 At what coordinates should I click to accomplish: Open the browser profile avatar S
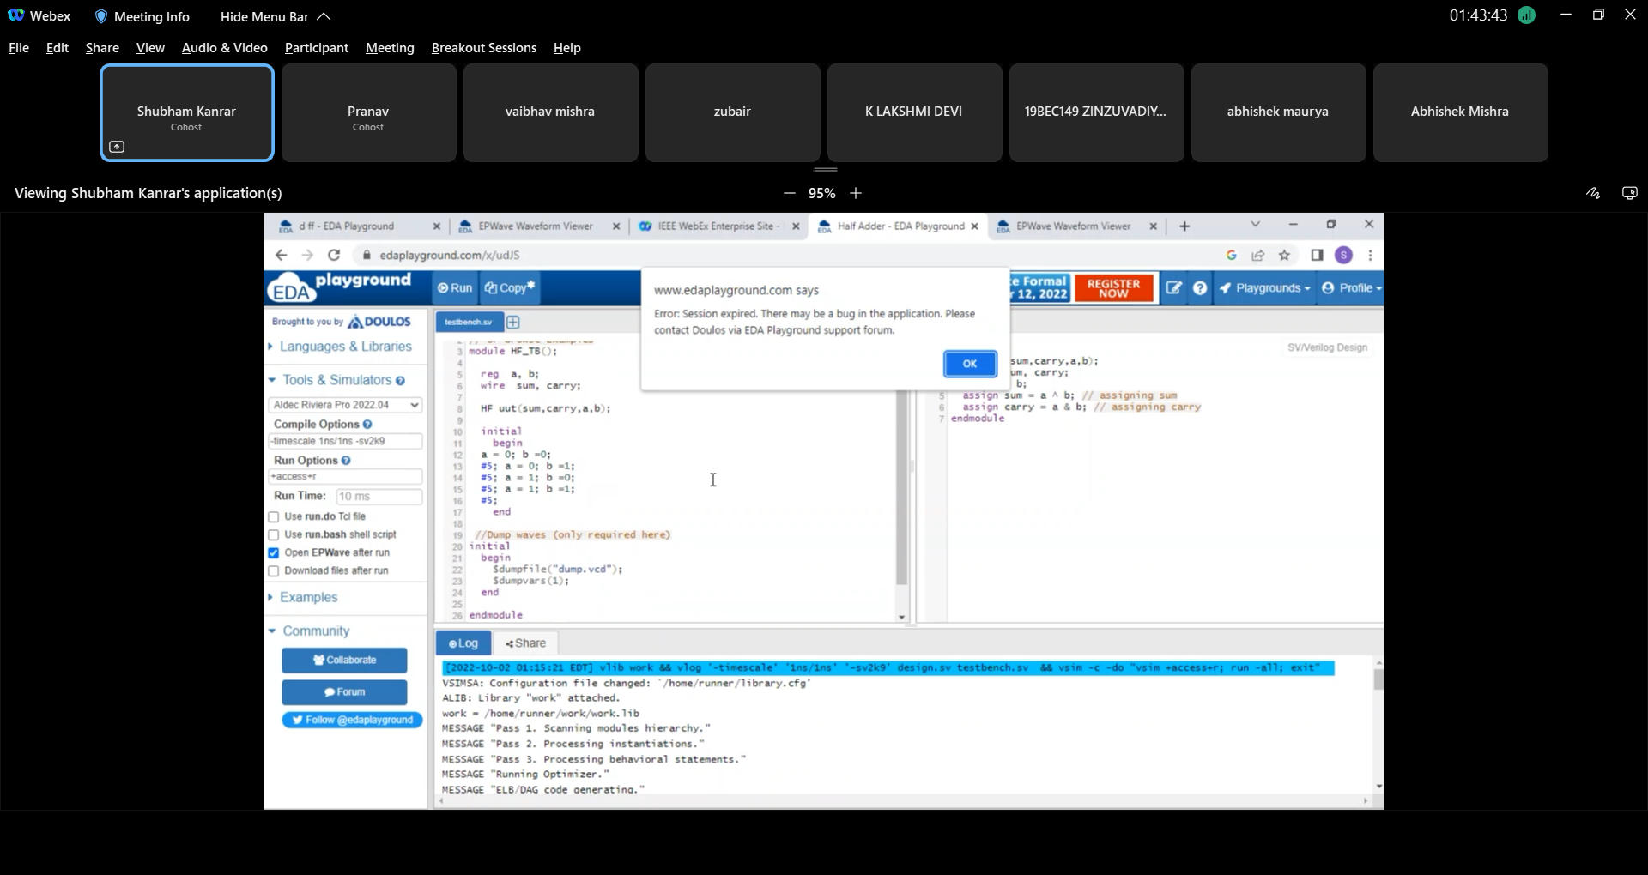[1344, 255]
